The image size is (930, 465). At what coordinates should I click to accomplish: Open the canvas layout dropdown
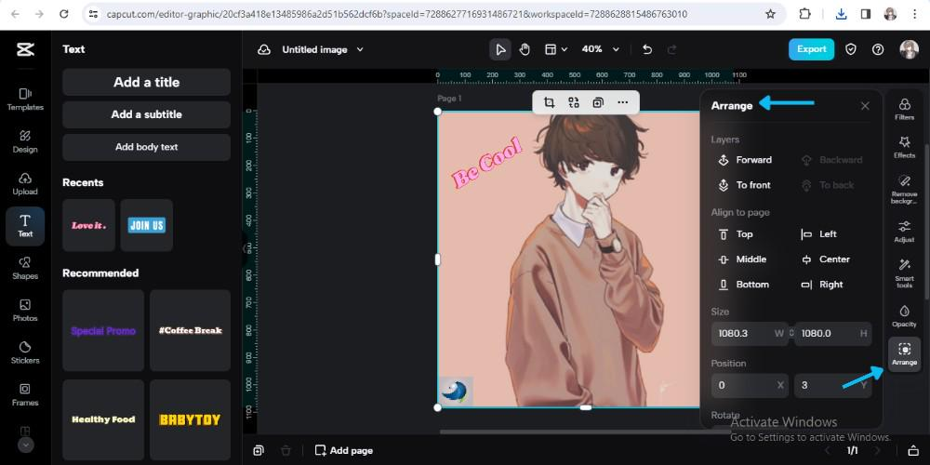556,50
